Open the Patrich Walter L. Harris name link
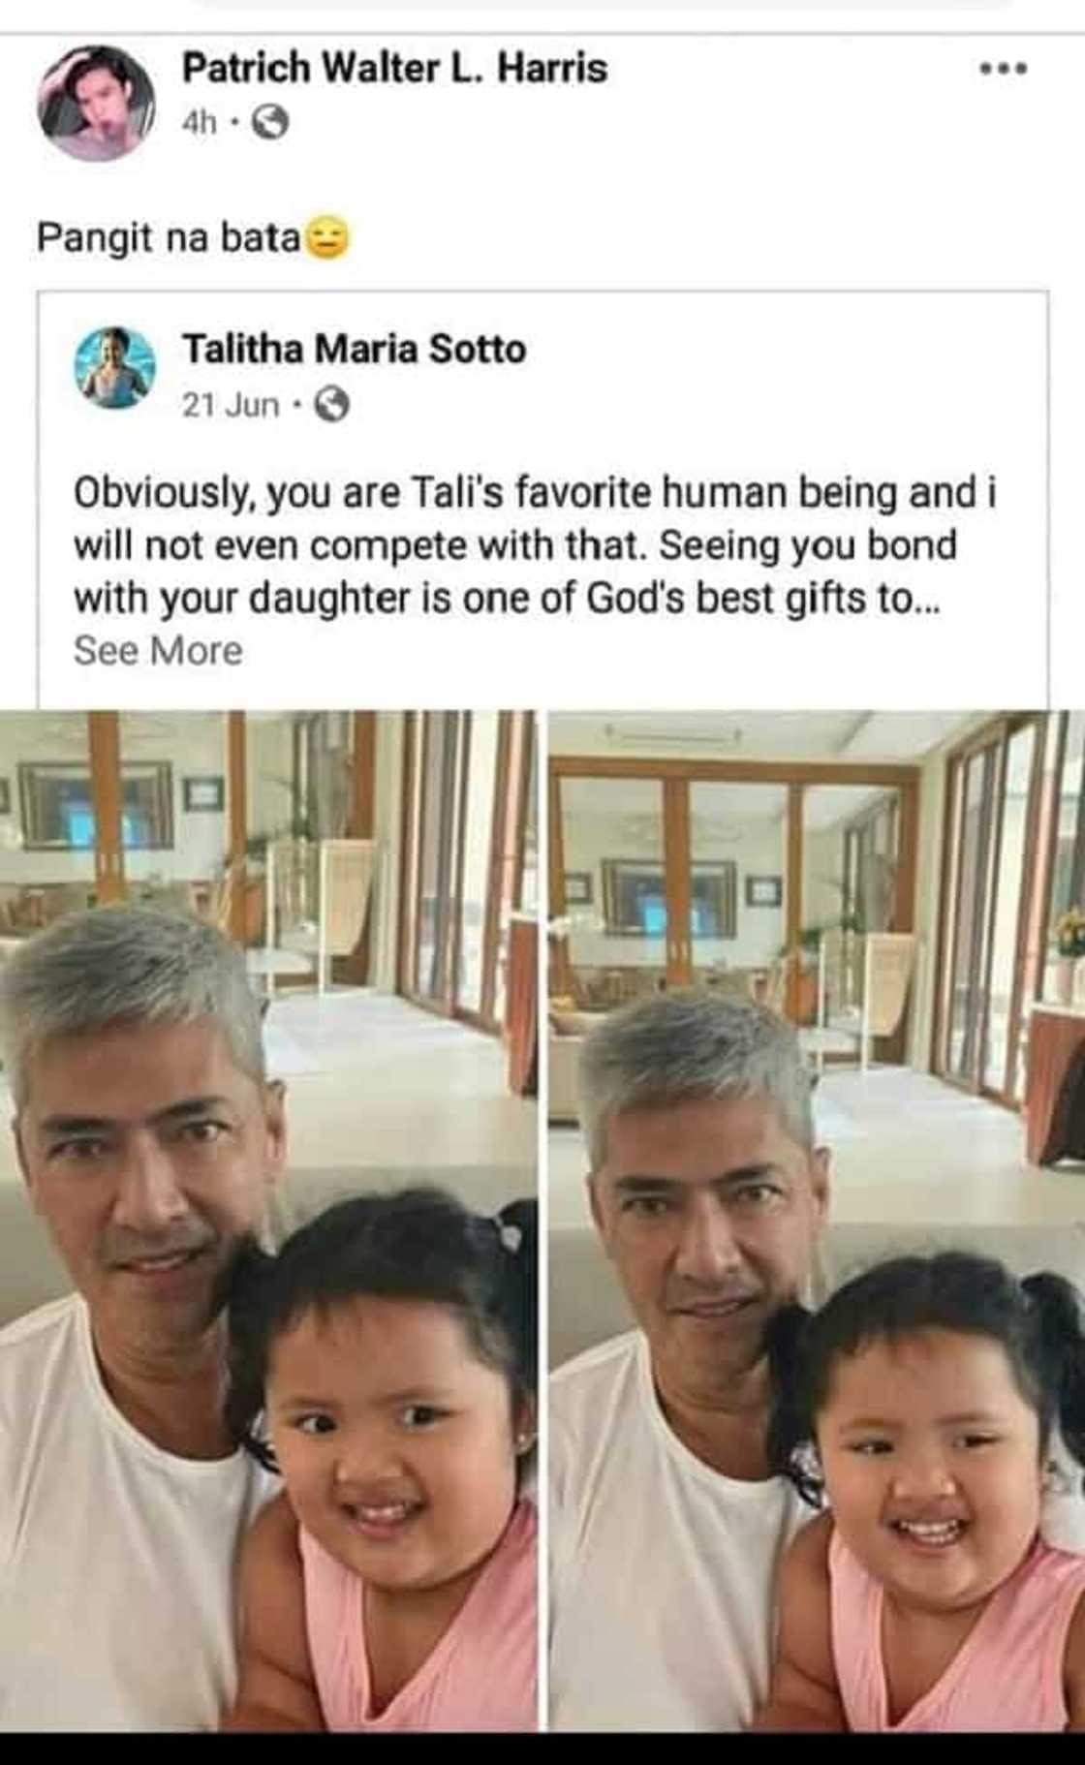 click(x=394, y=69)
